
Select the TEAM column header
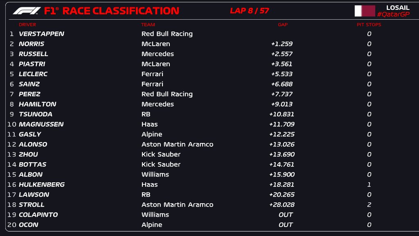point(148,25)
